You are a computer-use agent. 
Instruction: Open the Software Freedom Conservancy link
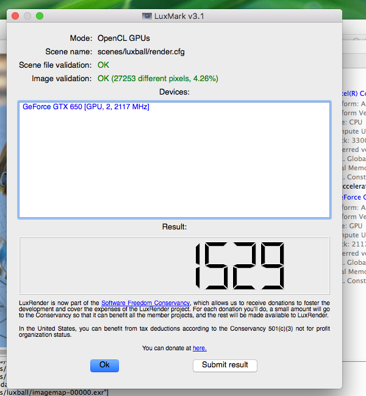(145, 303)
